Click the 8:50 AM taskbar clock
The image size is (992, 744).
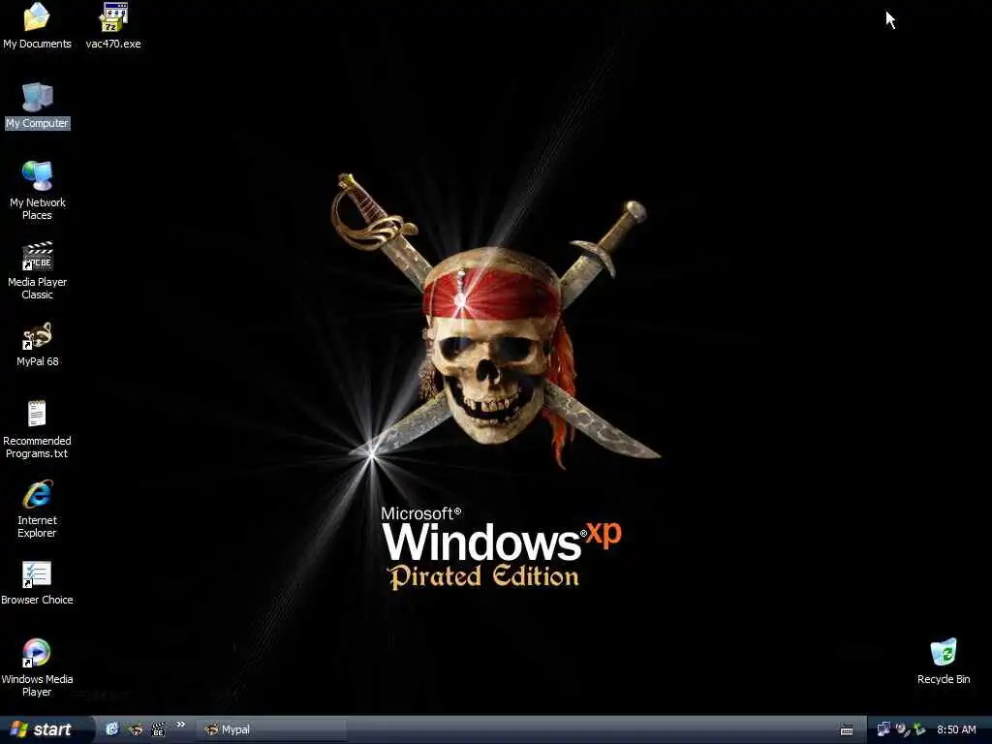[x=956, y=729]
